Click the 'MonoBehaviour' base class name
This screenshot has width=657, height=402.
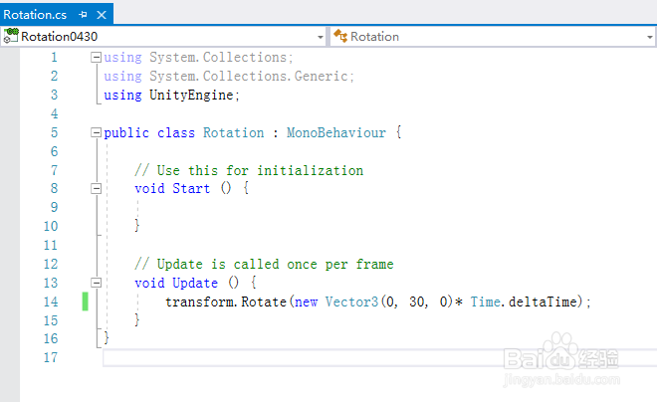tap(336, 132)
